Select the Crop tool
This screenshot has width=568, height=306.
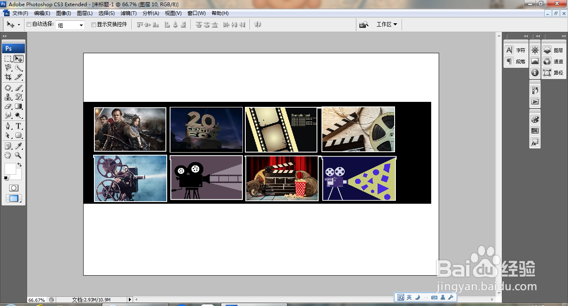[8, 77]
